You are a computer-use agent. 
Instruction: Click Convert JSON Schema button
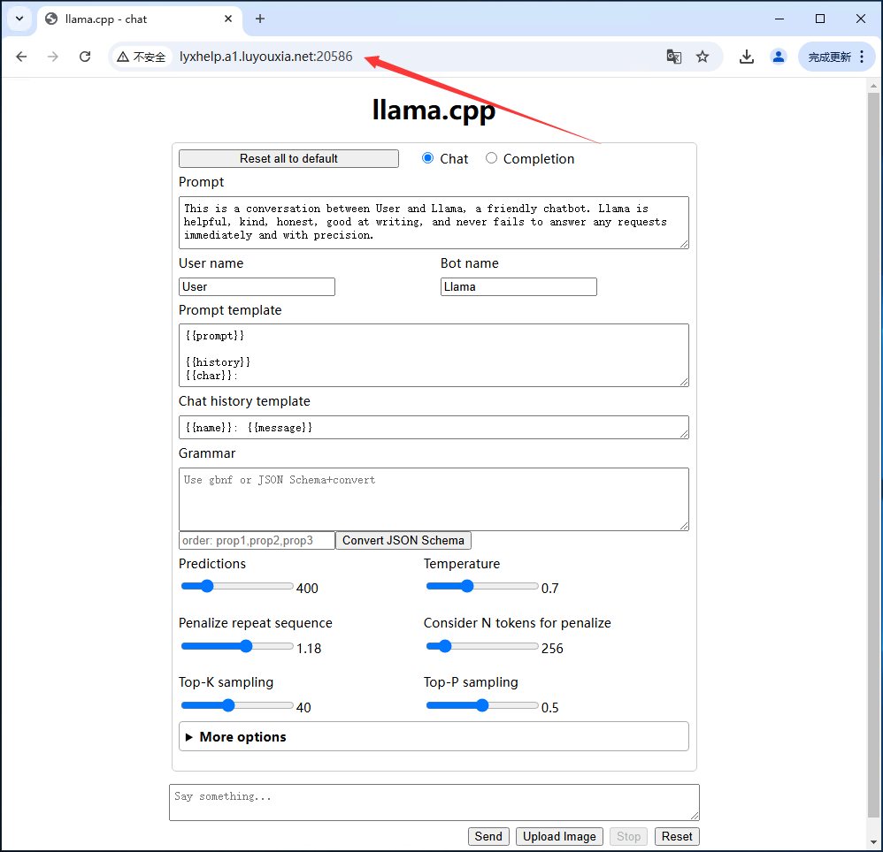(x=403, y=540)
